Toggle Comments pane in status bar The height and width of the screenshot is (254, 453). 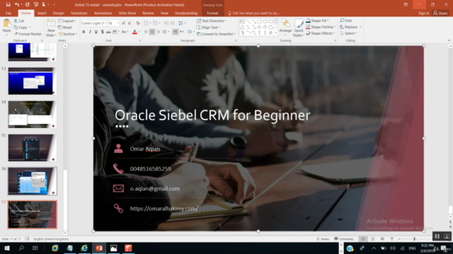click(x=344, y=238)
